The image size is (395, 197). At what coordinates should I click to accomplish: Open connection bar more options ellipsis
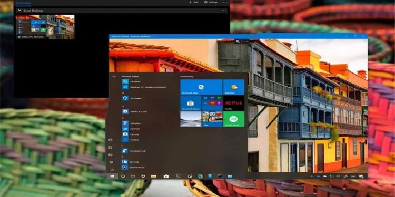coord(246,42)
